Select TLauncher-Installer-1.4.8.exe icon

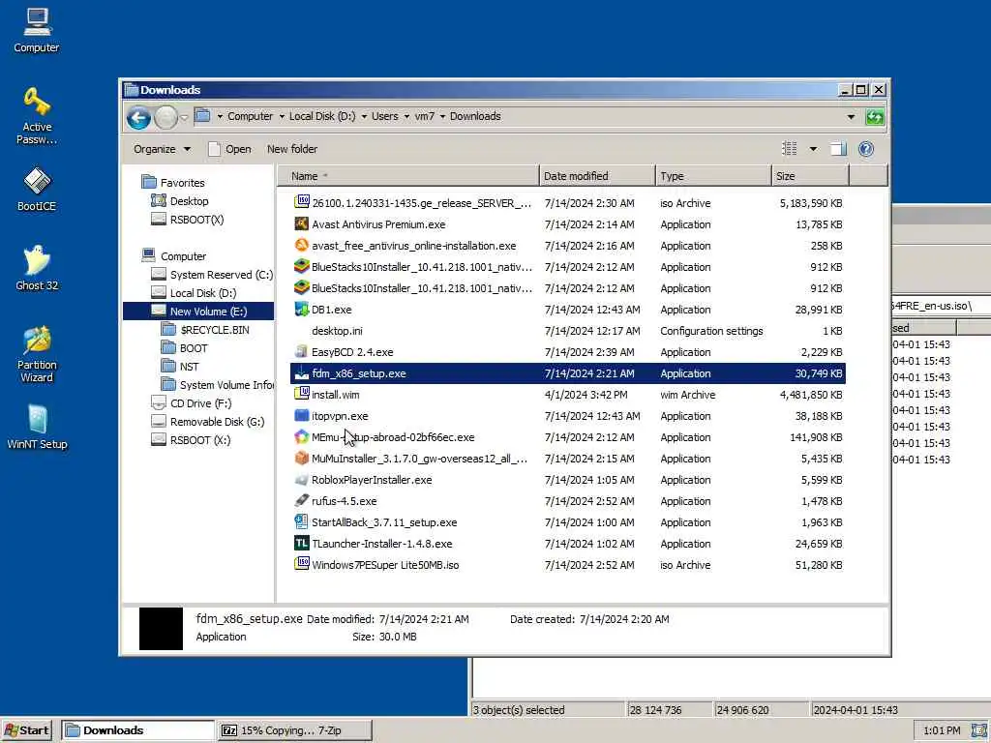(x=302, y=544)
